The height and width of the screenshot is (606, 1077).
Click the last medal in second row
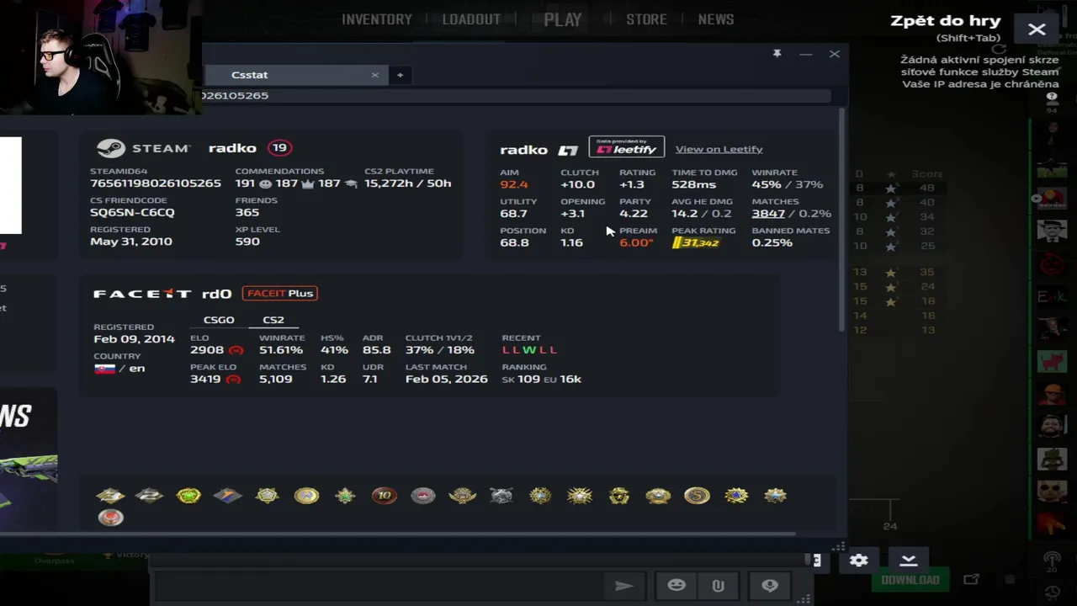click(x=110, y=518)
